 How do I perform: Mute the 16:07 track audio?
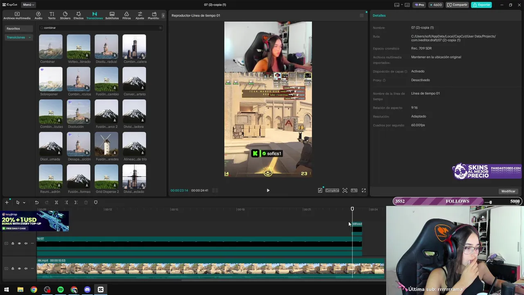click(26, 243)
